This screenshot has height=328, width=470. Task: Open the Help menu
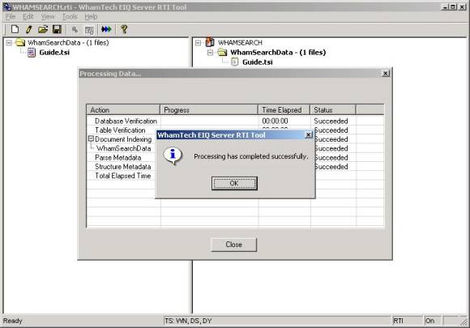tap(91, 17)
